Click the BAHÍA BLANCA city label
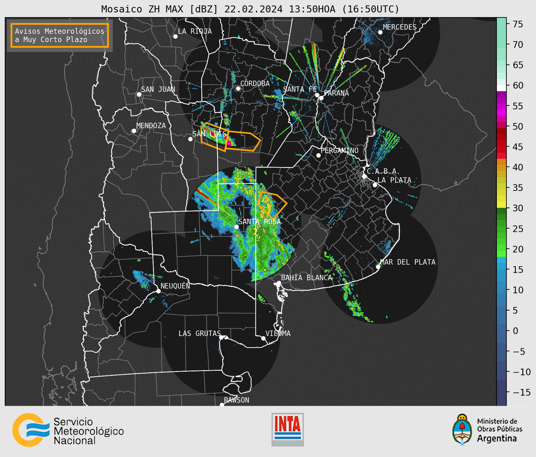Image resolution: width=536 pixels, height=457 pixels. point(307,278)
